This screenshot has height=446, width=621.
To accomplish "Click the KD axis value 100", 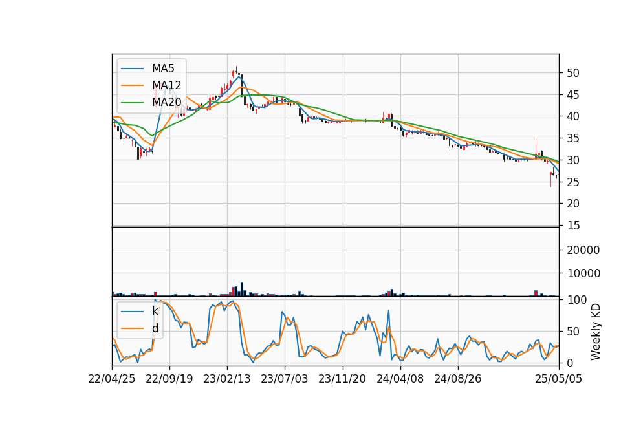I will click(x=577, y=300).
